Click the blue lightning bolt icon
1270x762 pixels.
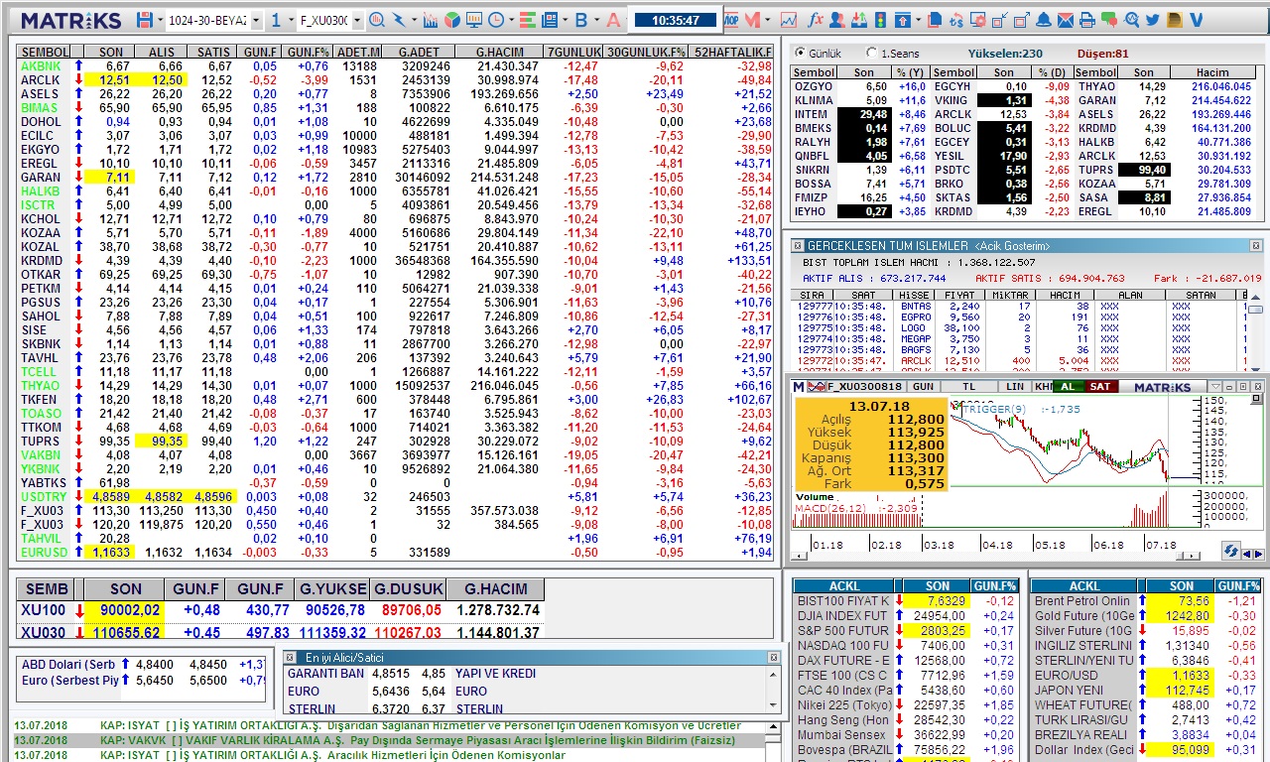coord(399,20)
